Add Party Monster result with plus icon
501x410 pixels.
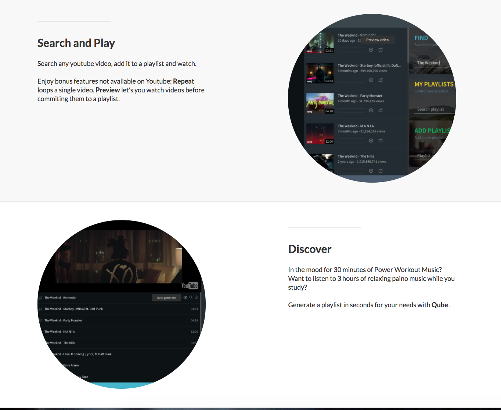(x=371, y=110)
